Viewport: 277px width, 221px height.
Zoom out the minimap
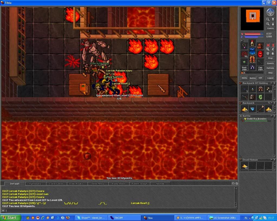click(x=268, y=19)
